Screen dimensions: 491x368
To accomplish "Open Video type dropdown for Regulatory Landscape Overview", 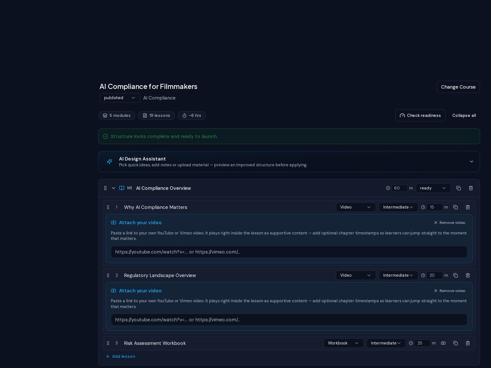I will (356, 275).
